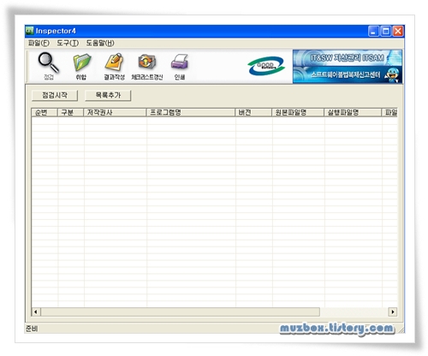Click the horizontal scrollbar left arrow
Screen dimensions: 428x356
click(x=36, y=311)
